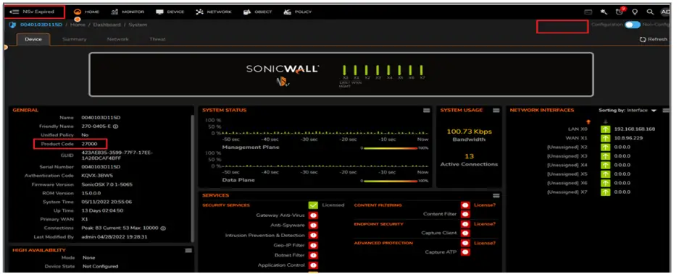The width and height of the screenshot is (679, 274).
Task: Click License? link for Advanced Protection
Action: pos(485,243)
